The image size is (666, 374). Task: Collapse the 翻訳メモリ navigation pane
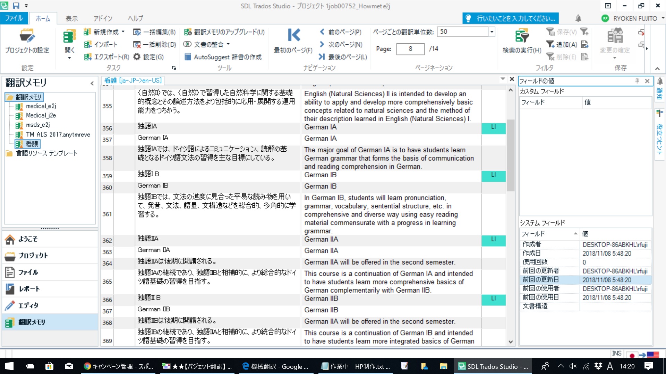point(92,83)
